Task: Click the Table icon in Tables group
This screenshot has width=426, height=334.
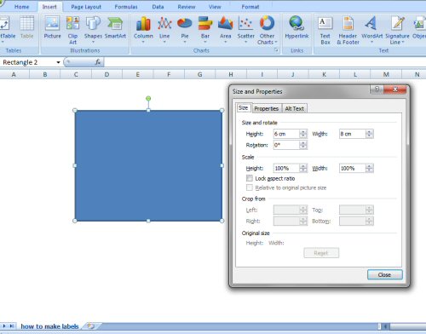Action: click(x=26, y=27)
